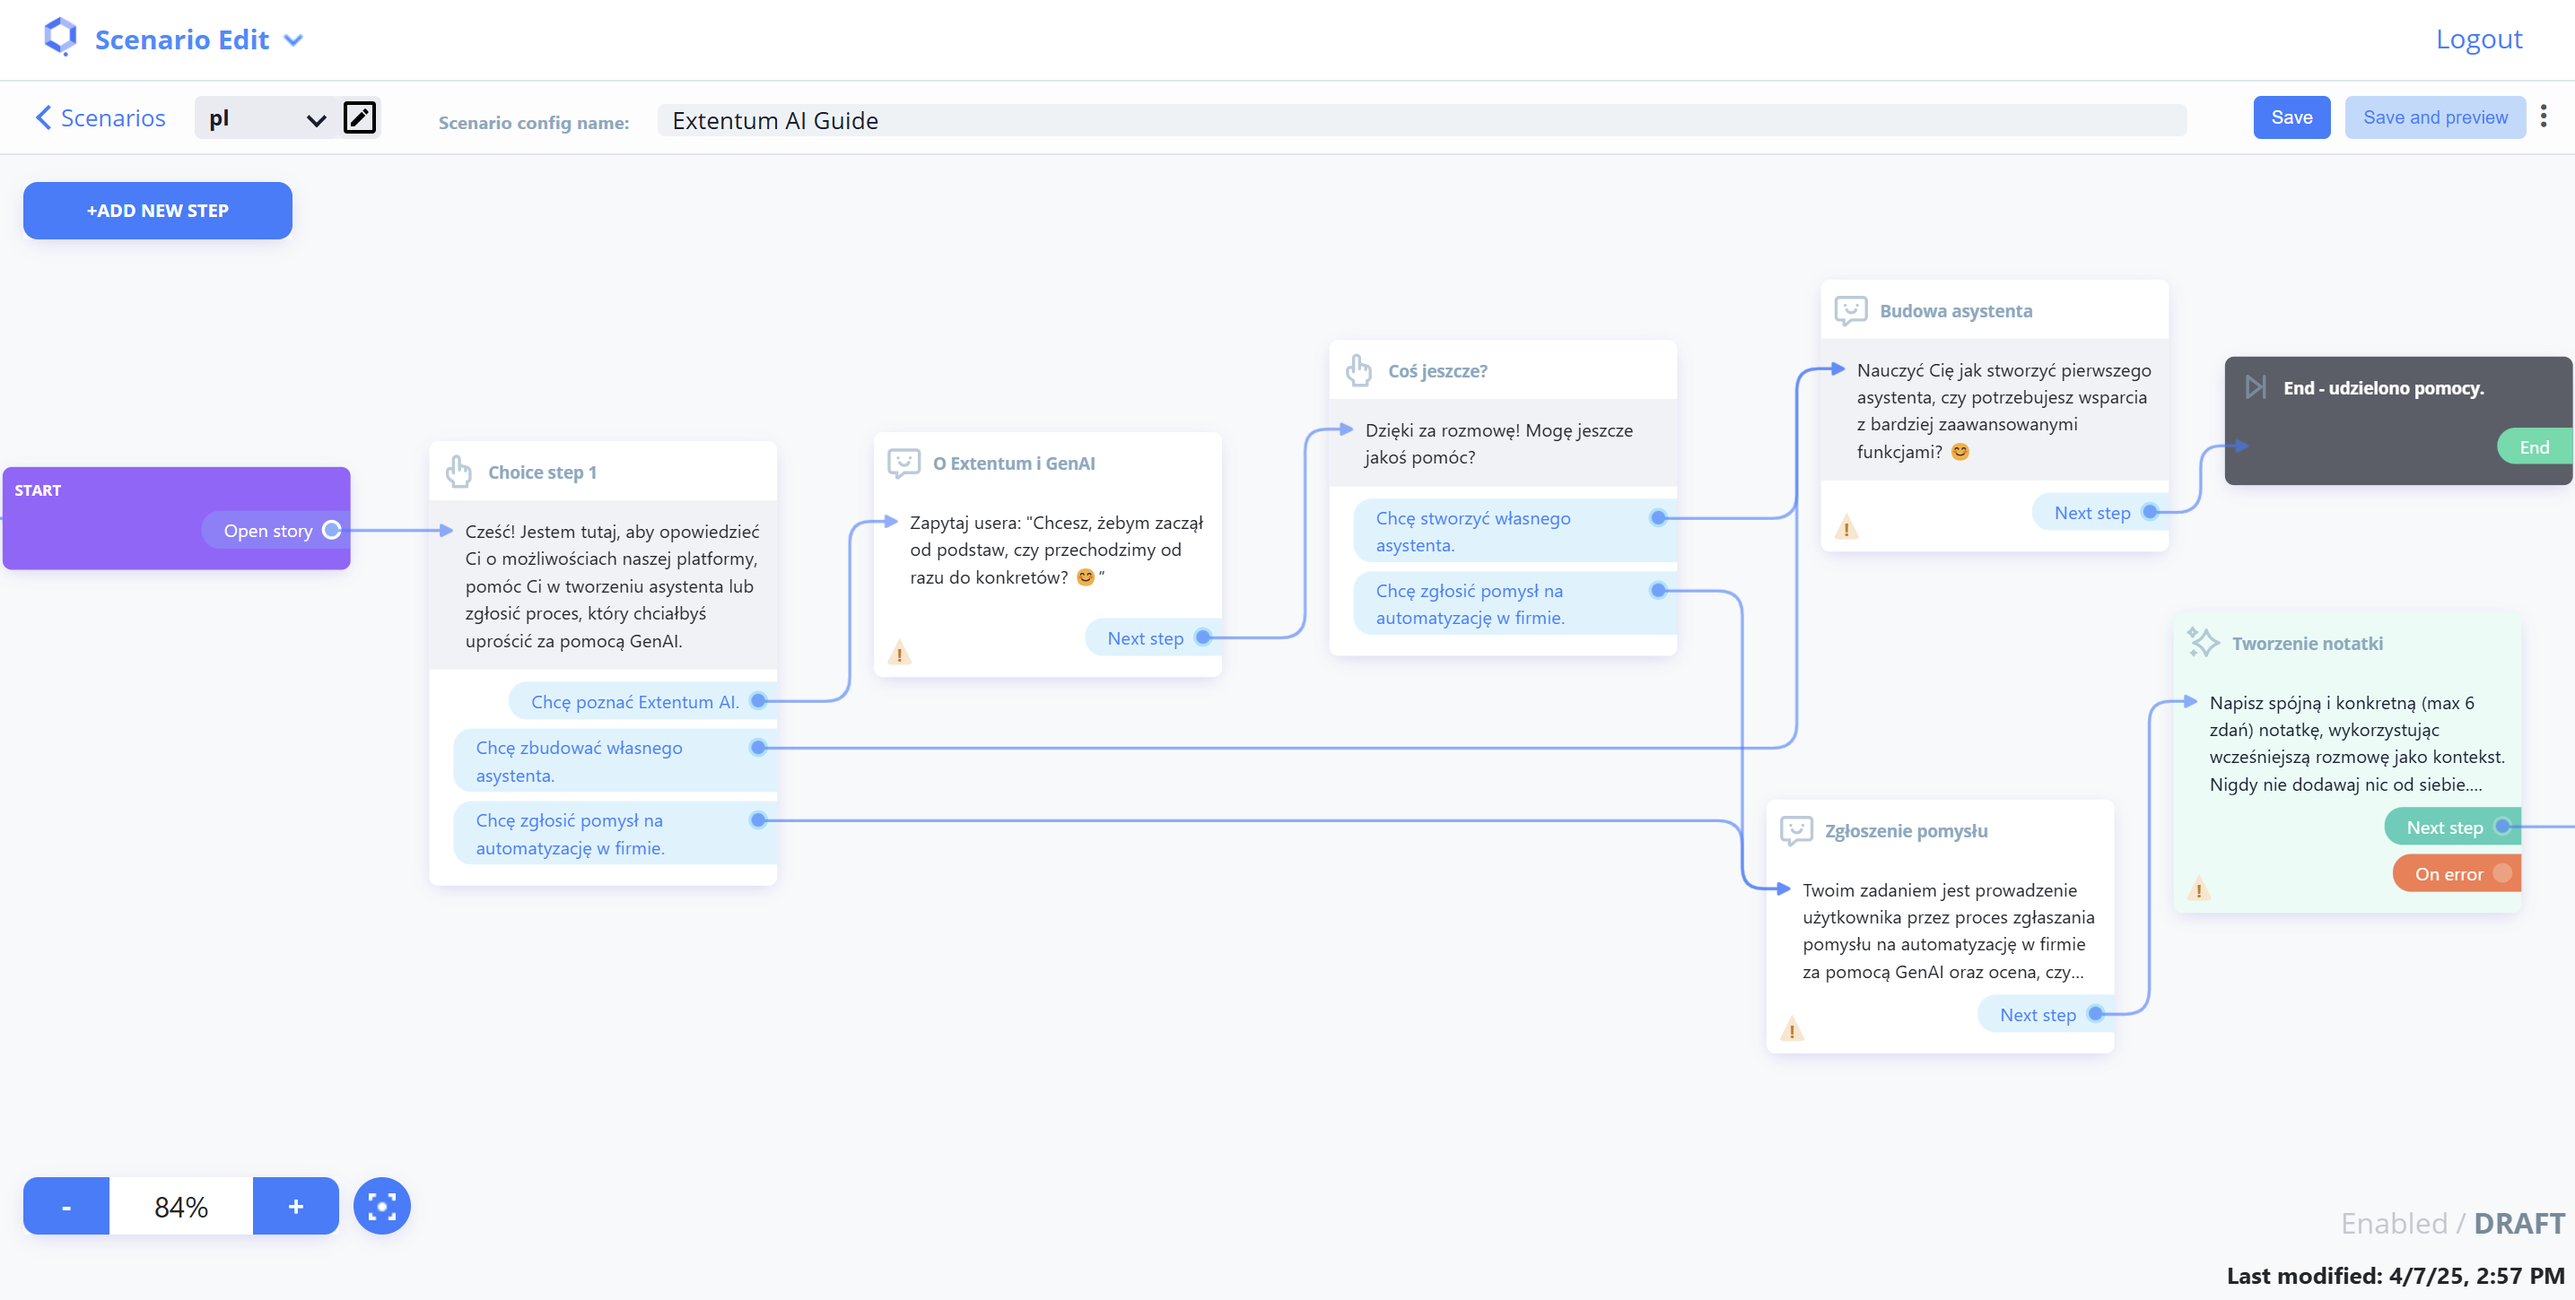The width and height of the screenshot is (2575, 1300).
Task: Select the START node
Action: click(177, 517)
